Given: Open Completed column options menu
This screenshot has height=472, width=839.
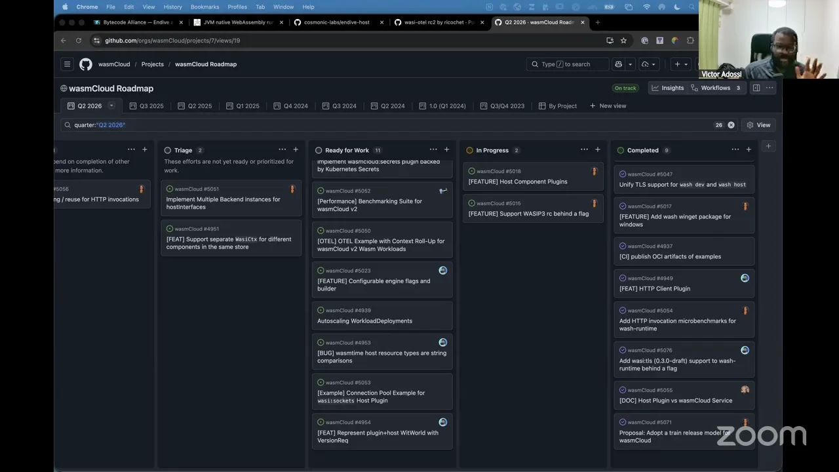Looking at the screenshot, I should click(x=735, y=150).
